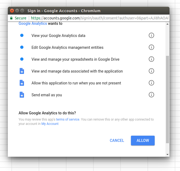Open info icon for spreadsheets in Google Drive

pos(151,59)
